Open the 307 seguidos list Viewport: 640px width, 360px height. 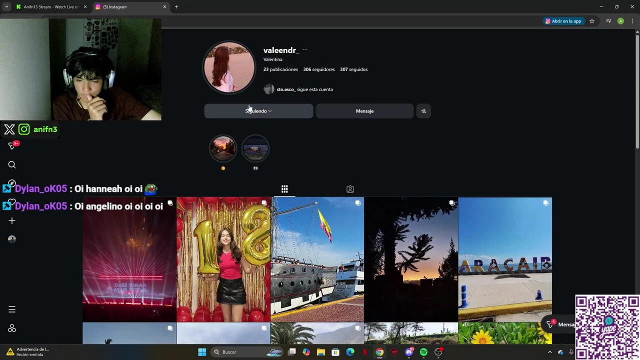coord(353,69)
